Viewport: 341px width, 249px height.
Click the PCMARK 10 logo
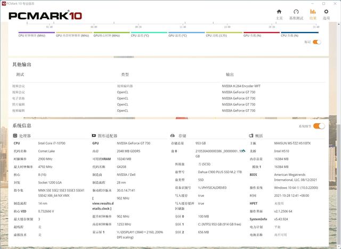click(x=45, y=15)
